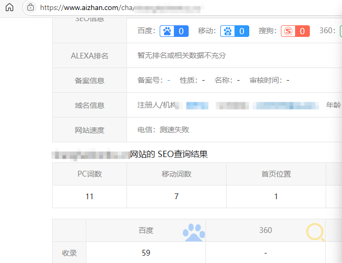Open Baidu indexed count 59

(x=146, y=253)
